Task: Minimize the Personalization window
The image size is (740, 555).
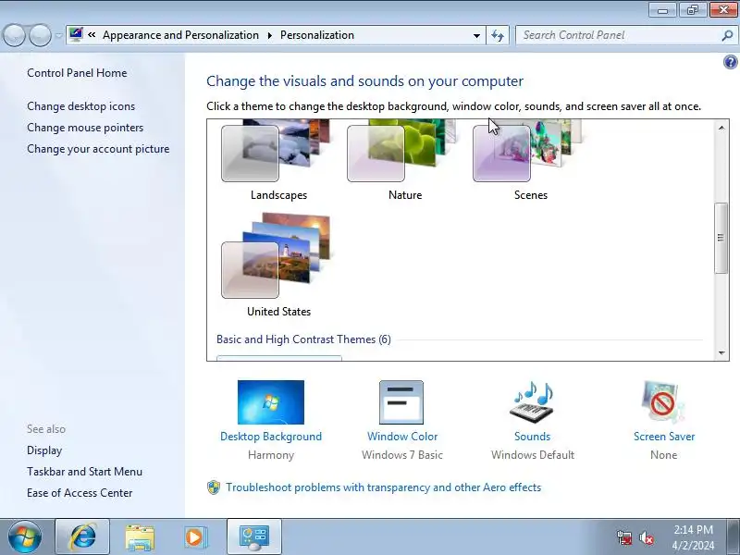Action: coord(662,10)
